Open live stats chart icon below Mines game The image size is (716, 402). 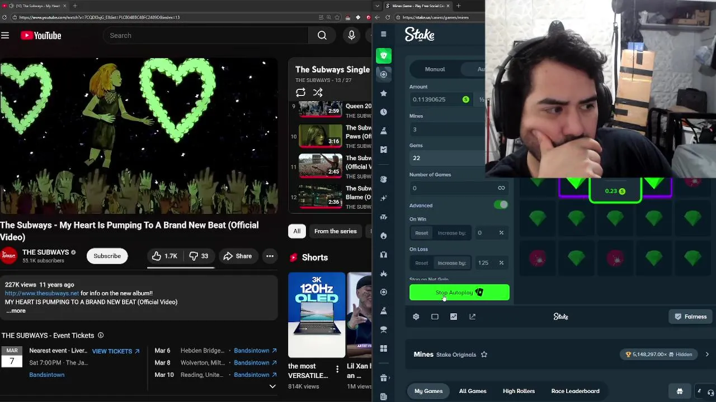click(454, 317)
